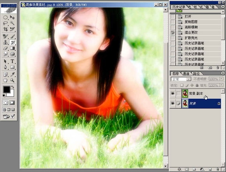Image resolution: width=226 pixels, height=172 pixels.
Task: Toggle lock image pixels brush icon
Action: (187, 85)
